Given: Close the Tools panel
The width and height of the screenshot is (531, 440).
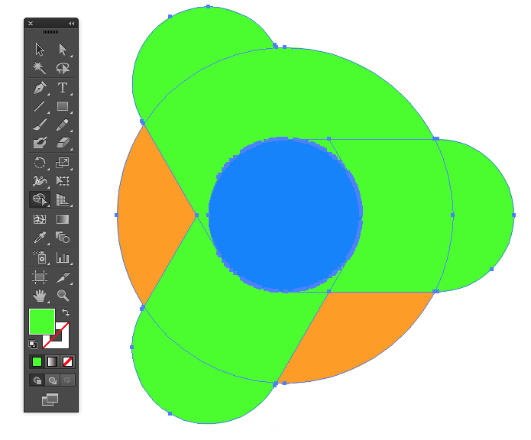Looking at the screenshot, I should [31, 24].
